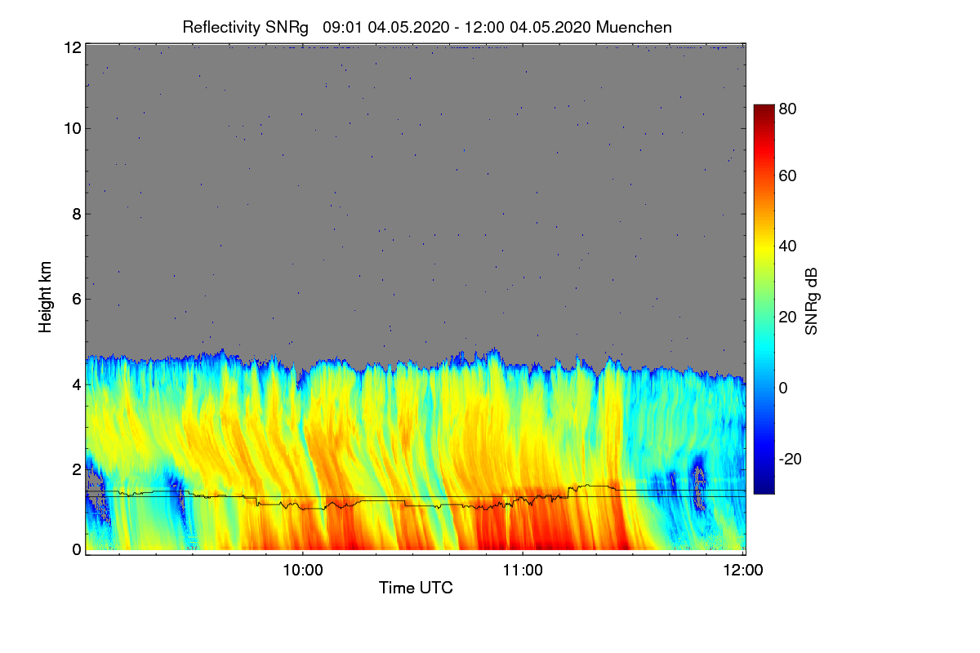980x653 pixels.
Task: Click the end time '12:00 04.05.2020' in title
Action: pyautogui.click(x=528, y=27)
